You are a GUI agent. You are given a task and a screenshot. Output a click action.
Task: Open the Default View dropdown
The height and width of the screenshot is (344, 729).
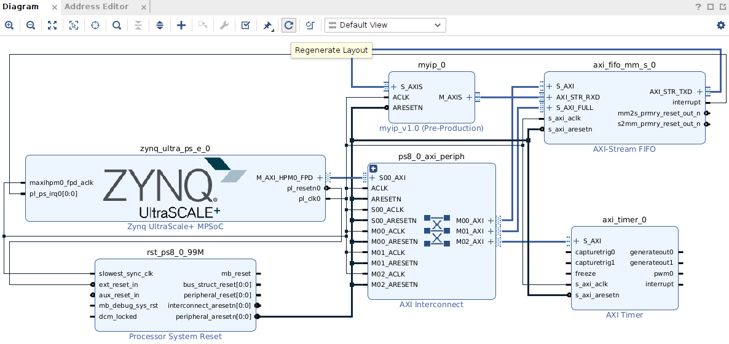pyautogui.click(x=385, y=25)
